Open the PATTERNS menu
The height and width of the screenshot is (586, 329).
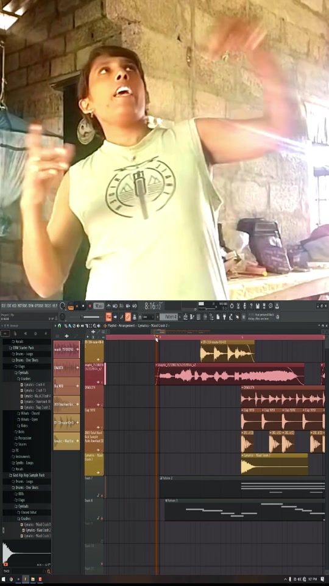pos(21,305)
